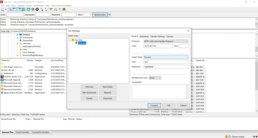Open the Background color dropdown
The width and height of the screenshot is (258, 138).
click(x=155, y=78)
